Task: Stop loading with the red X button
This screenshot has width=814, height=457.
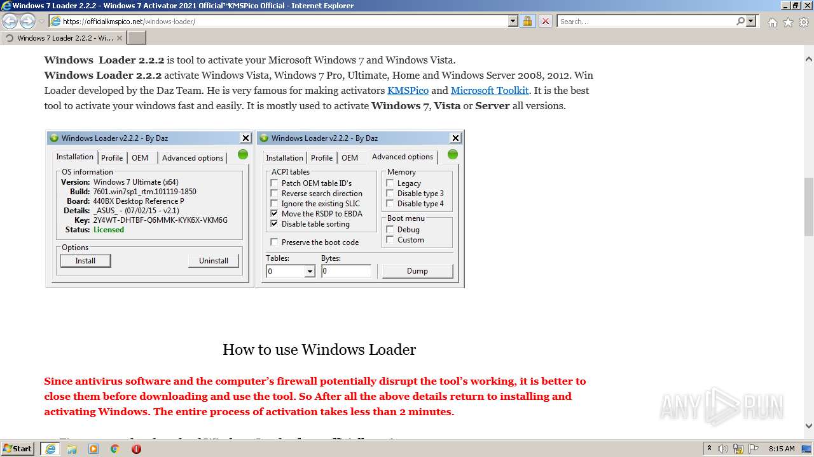Action: 546,21
